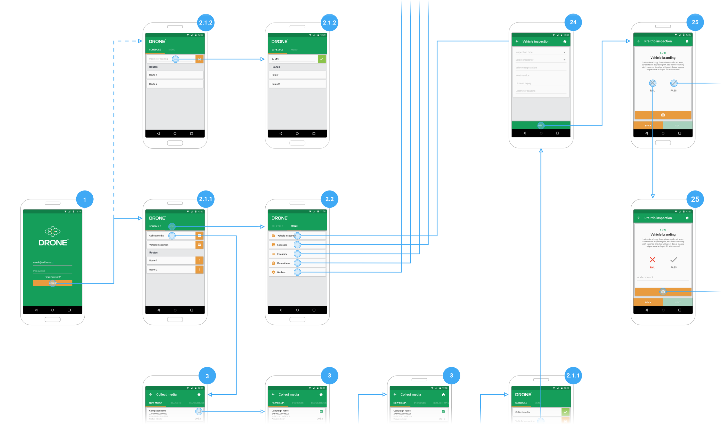Open the Select inspector dropdown
Image resolution: width=721 pixels, height=424 pixels.
point(541,60)
